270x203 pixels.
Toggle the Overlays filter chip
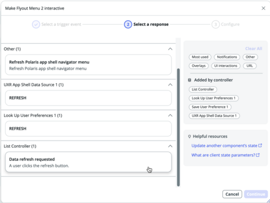pyautogui.click(x=199, y=66)
